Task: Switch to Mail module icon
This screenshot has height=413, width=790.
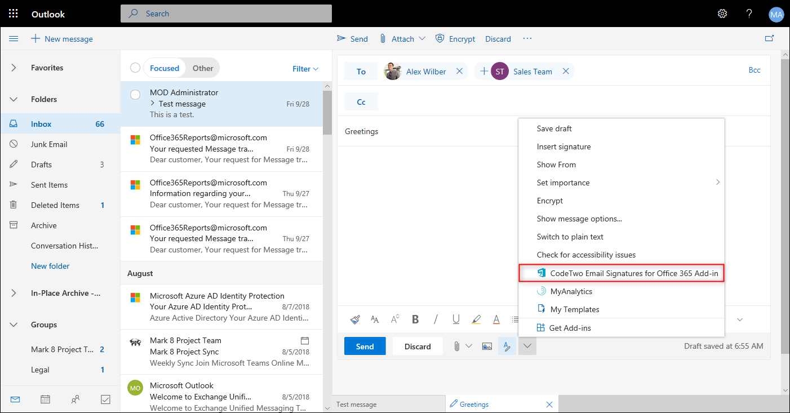Action: [x=15, y=399]
